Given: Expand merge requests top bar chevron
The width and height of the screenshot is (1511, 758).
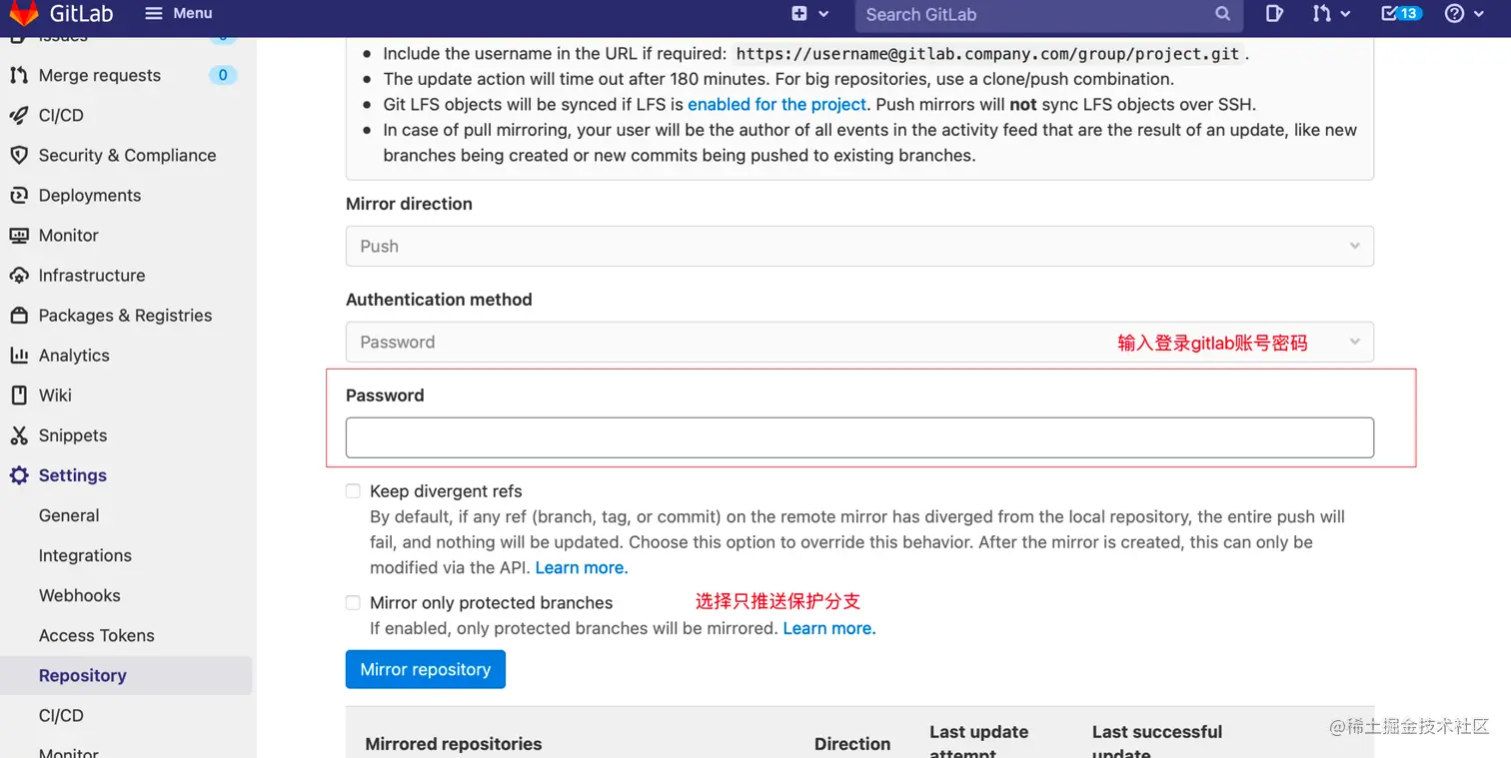Looking at the screenshot, I should [1345, 13].
